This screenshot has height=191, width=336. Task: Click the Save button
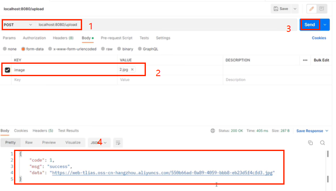pyautogui.click(x=281, y=9)
